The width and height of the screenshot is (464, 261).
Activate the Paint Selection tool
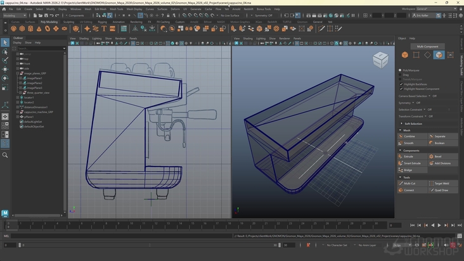point(5,60)
